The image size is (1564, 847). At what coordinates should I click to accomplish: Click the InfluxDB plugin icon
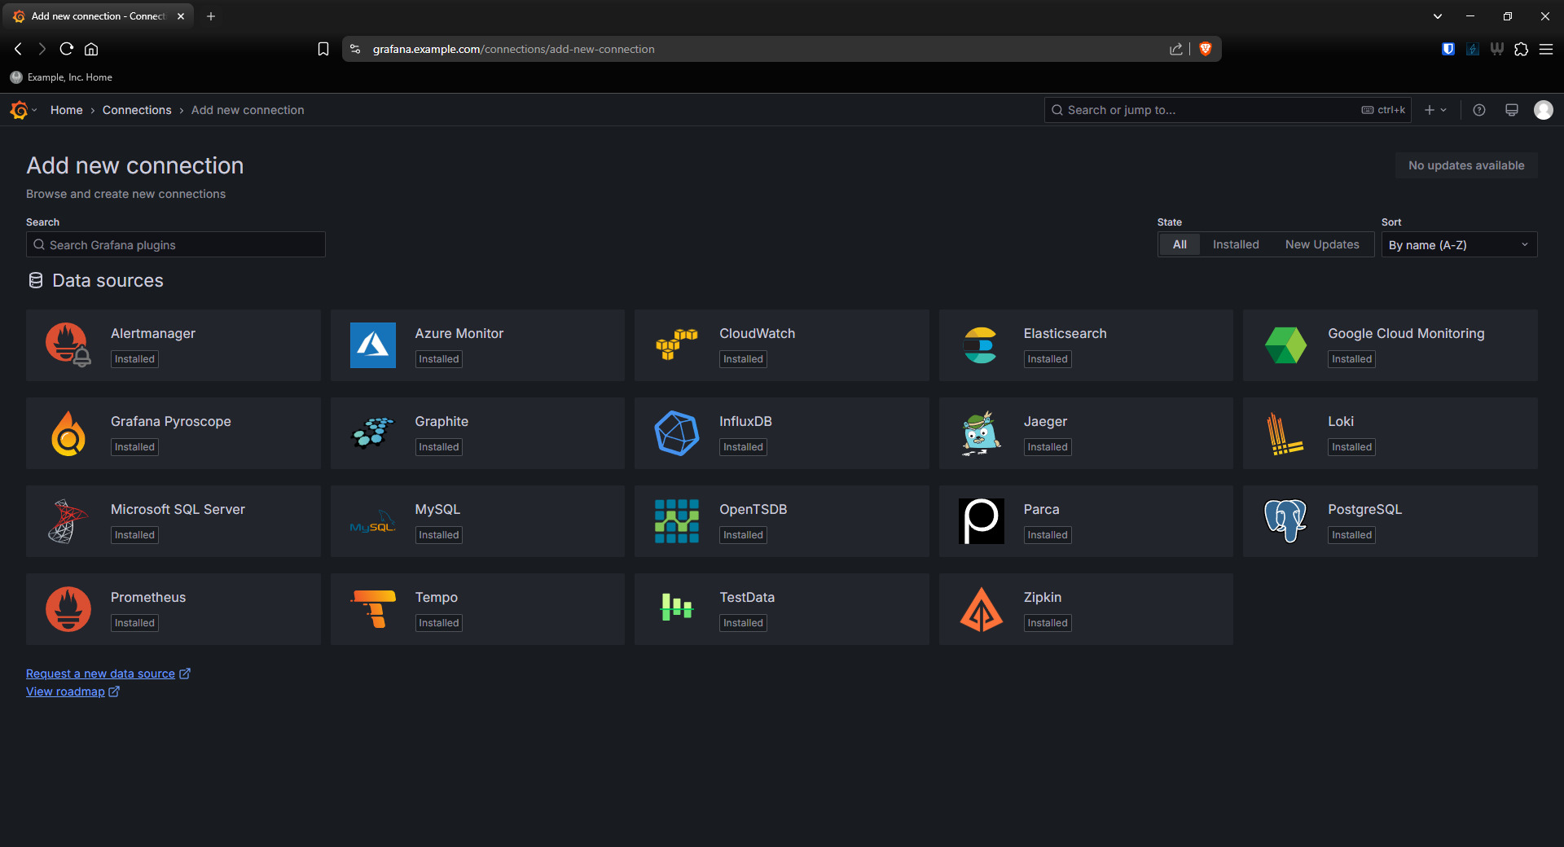click(676, 433)
